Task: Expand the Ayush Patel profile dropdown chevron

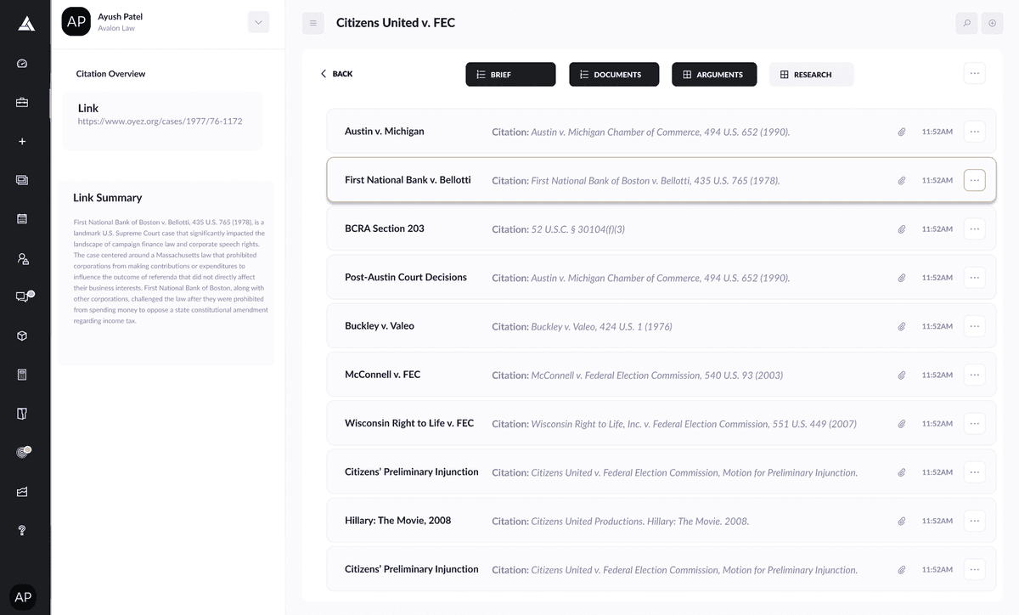Action: [x=258, y=23]
